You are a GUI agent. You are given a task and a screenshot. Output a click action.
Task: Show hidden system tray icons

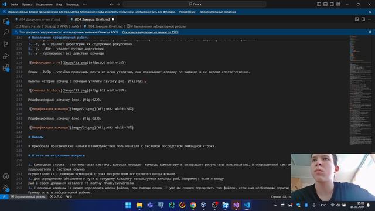point(275,205)
